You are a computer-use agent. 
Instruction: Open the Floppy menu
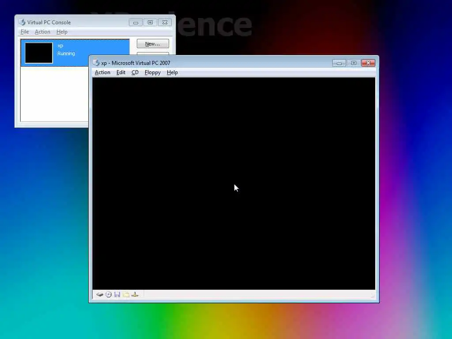point(152,72)
